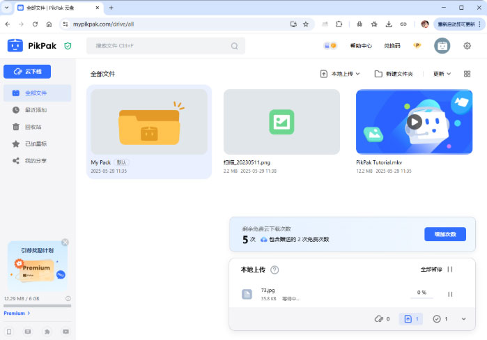Image resolution: width=487 pixels, height=340 pixels.
Task: Open the mobile app icon in sidebar footer
Action: tap(9, 332)
